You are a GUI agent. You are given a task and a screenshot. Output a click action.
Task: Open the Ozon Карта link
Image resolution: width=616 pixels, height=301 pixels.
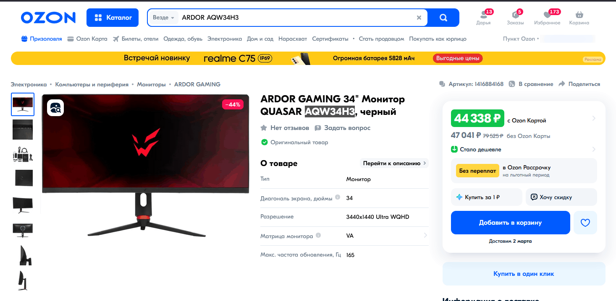(x=87, y=39)
